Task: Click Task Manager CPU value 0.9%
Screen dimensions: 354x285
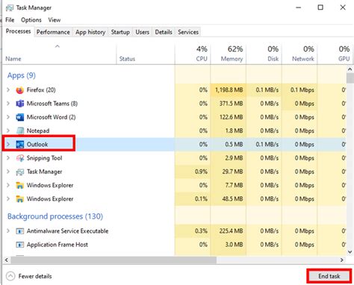Action: click(201, 172)
